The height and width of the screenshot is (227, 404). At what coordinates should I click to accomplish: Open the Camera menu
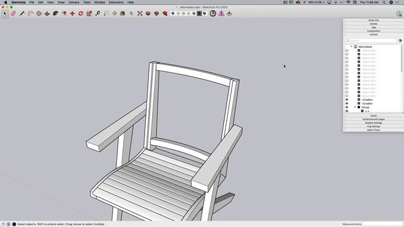click(74, 3)
